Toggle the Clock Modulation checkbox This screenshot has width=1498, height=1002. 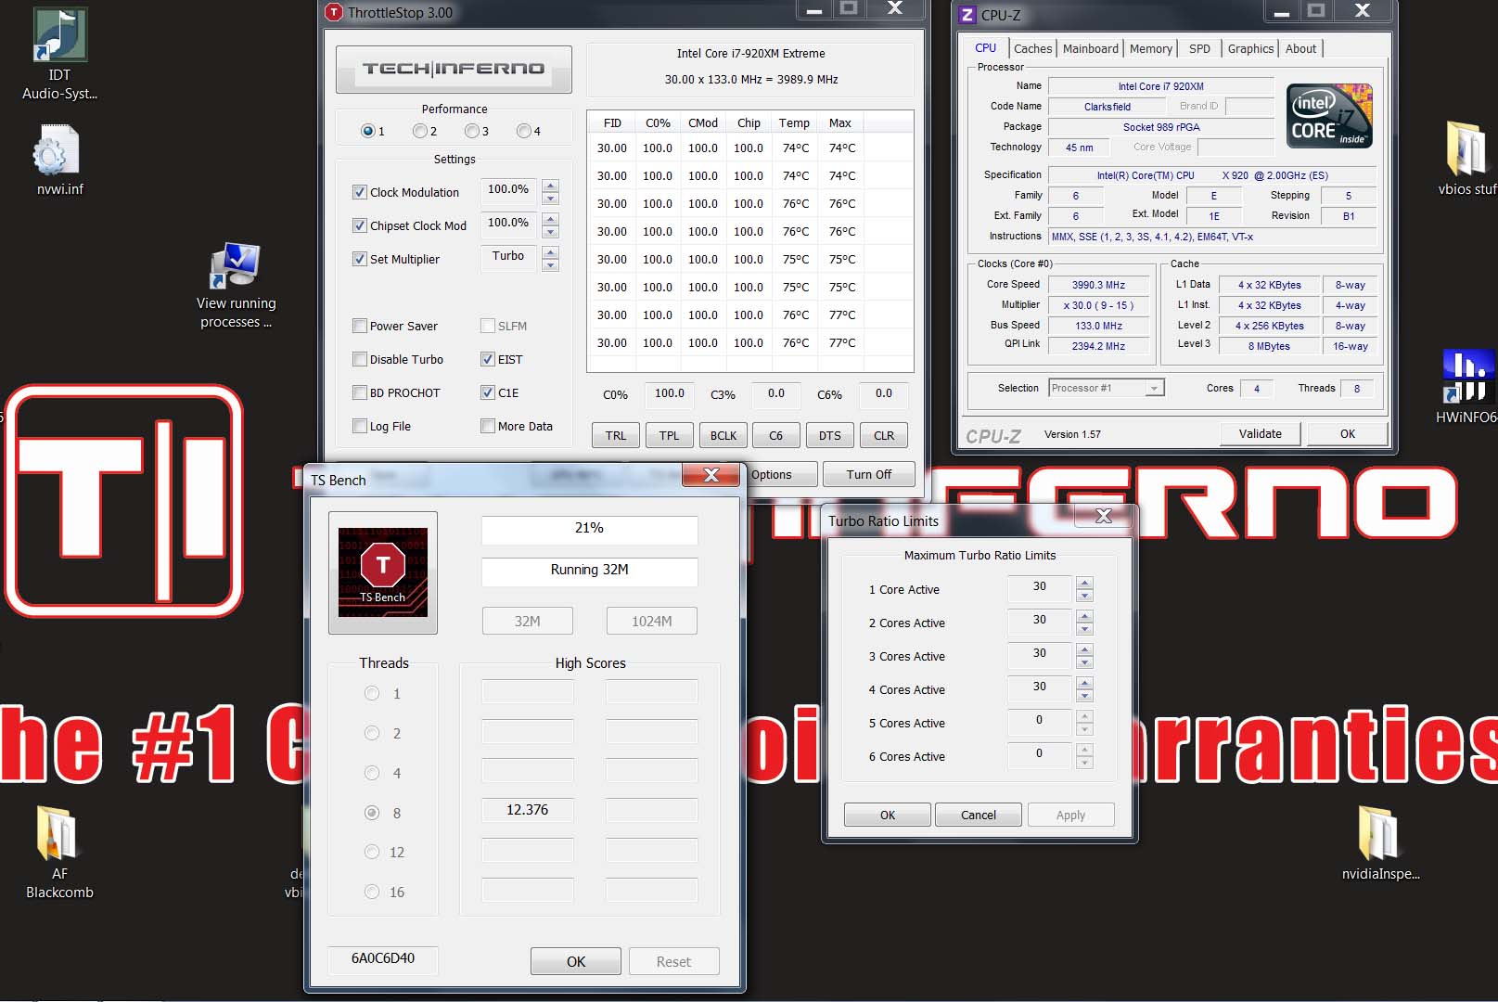tap(360, 192)
